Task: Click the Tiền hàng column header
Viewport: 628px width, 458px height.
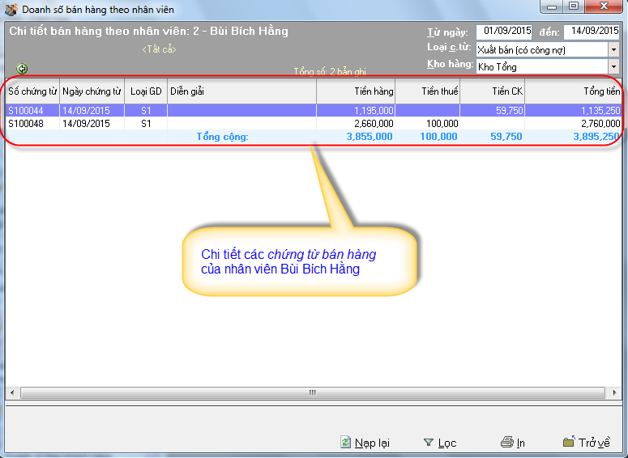Action: (357, 91)
